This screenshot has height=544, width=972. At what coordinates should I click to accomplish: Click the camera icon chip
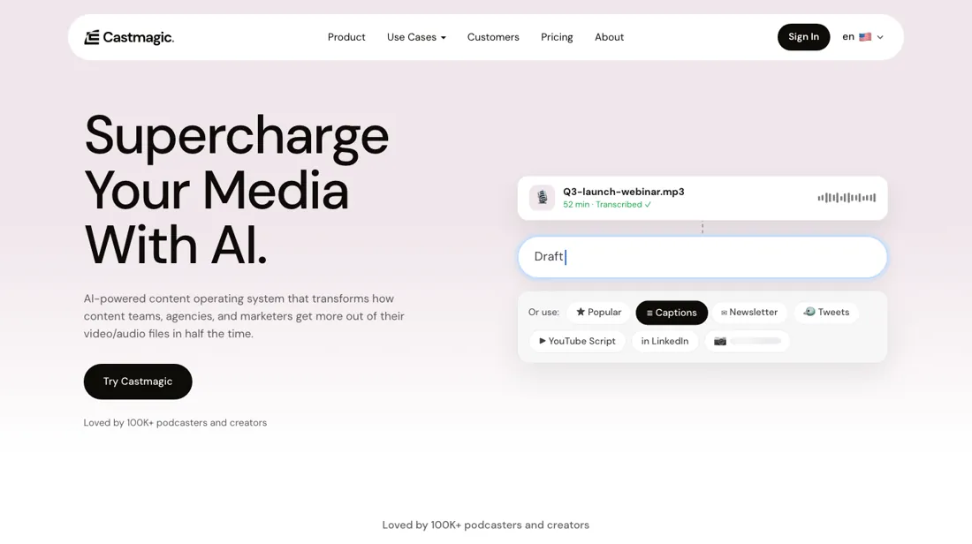point(747,342)
